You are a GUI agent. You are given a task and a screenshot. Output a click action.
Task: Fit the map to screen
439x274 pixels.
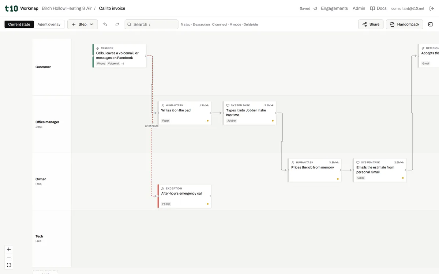pos(9,265)
